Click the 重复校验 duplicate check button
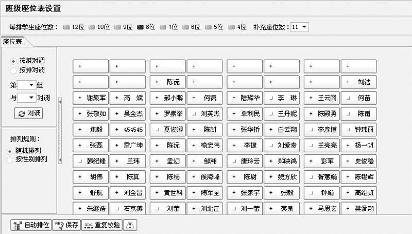Screen dimensions: 412x234 pos(102,225)
